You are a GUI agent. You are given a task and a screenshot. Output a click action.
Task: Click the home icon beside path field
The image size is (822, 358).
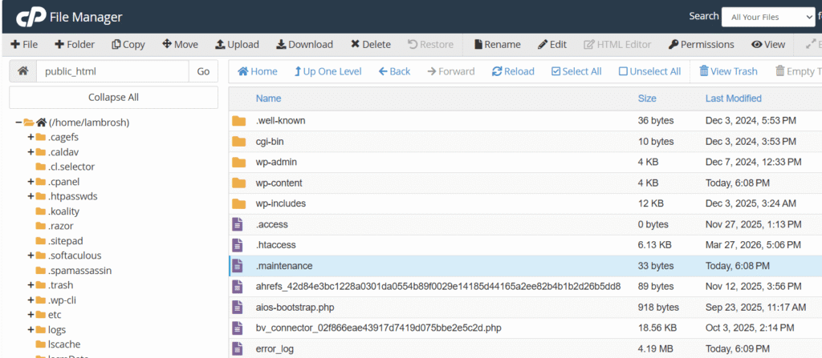click(22, 71)
